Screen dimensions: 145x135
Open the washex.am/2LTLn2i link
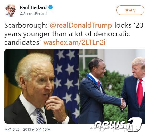pos(74,42)
